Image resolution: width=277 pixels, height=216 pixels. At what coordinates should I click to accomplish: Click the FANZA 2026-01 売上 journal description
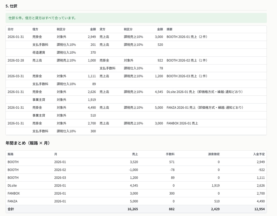(205, 108)
